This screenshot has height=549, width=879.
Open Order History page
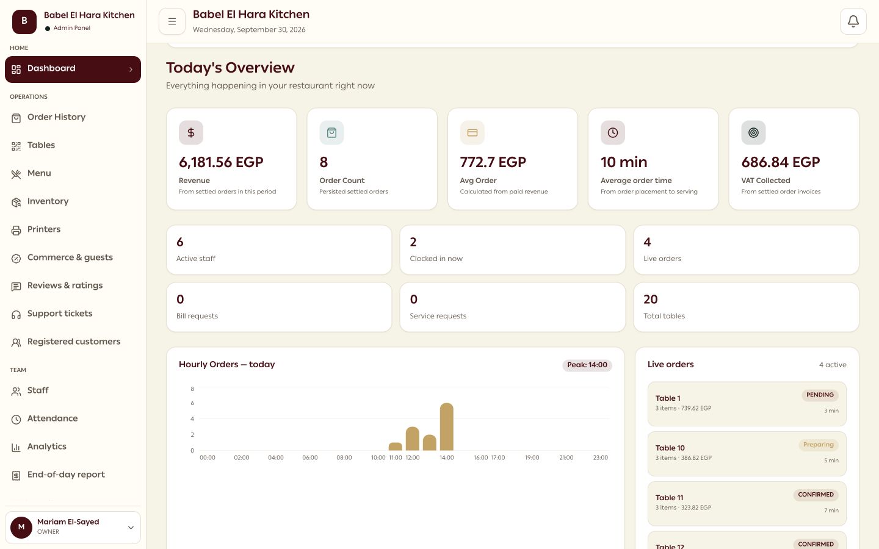(73, 117)
